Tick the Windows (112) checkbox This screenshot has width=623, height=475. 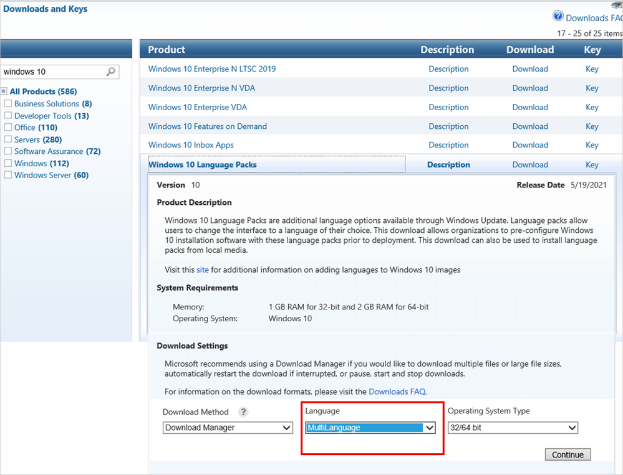coord(8,163)
